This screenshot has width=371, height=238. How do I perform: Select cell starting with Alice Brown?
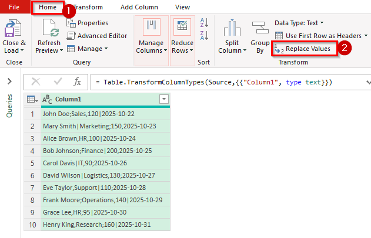[x=105, y=138]
